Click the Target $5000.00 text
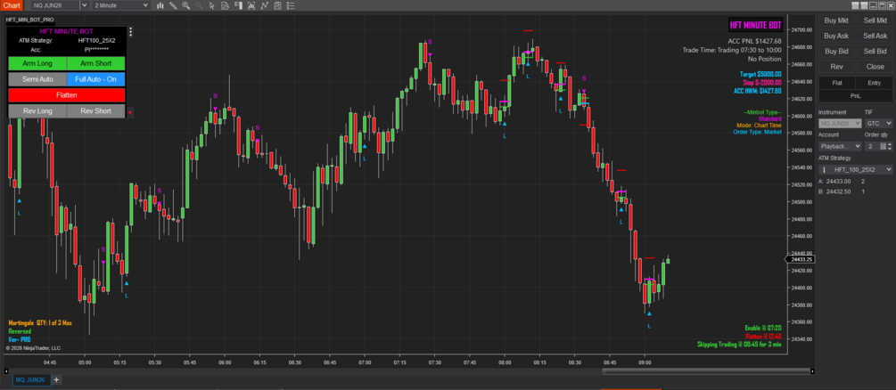Viewport: 896px width, 390px height. coord(760,74)
